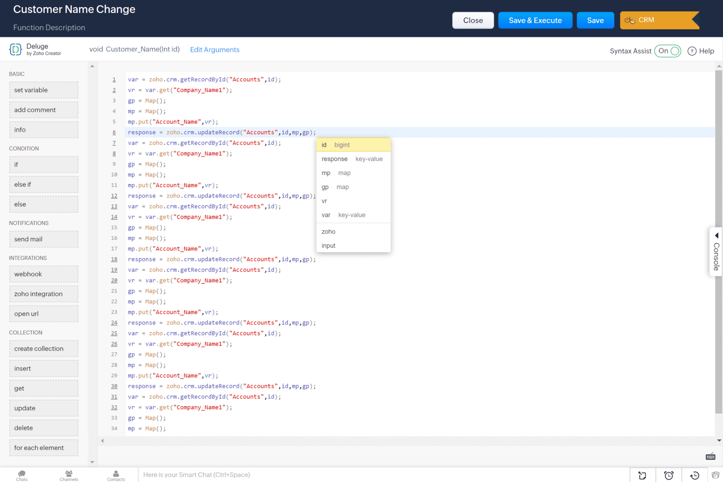The image size is (723, 482).
Task: Pick the 'vr' suggestion entry
Action: pos(353,201)
